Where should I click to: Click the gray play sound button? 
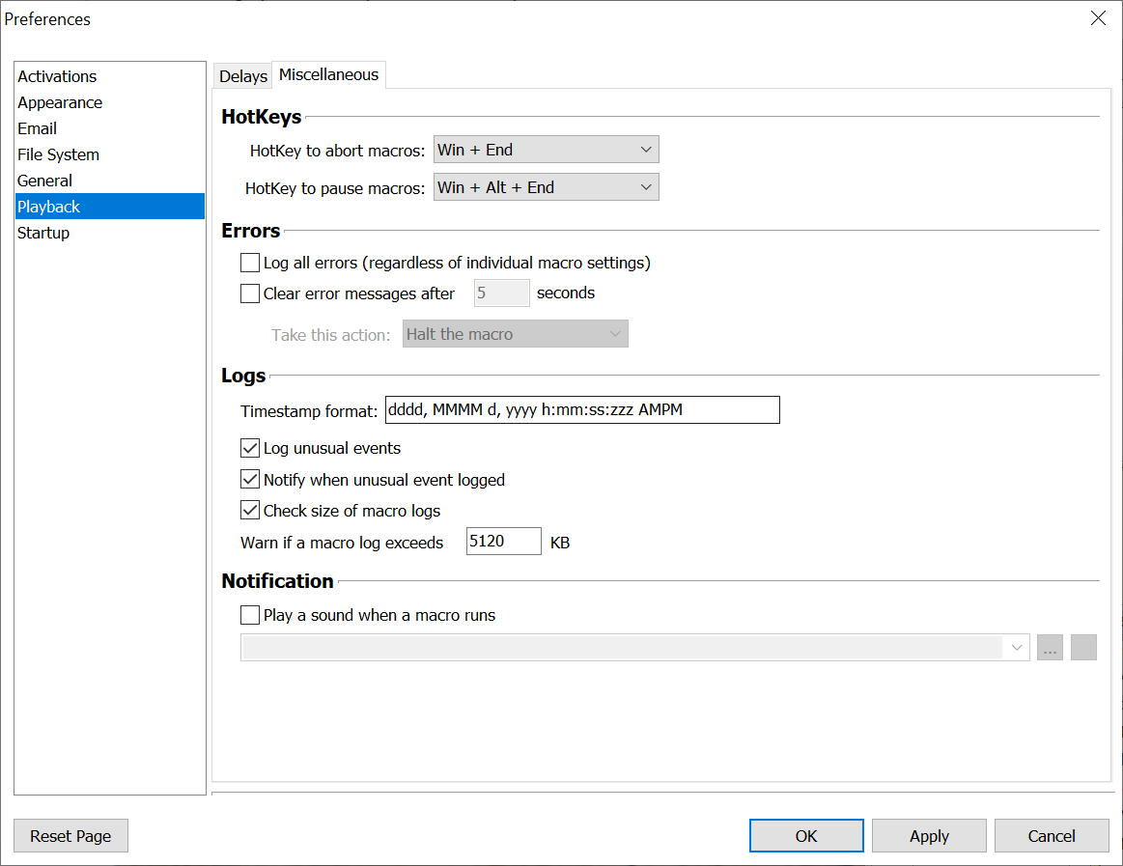pyautogui.click(x=1083, y=648)
